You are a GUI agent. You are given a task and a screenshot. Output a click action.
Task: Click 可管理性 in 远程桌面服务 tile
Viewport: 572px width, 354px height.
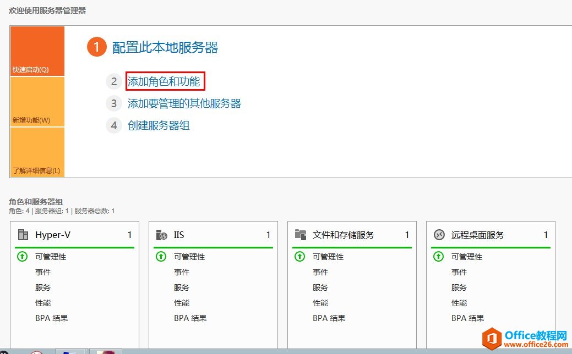[467, 257]
